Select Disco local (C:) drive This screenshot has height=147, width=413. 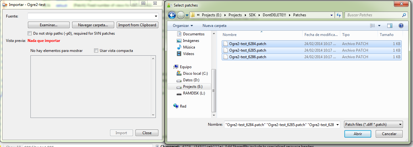(x=195, y=73)
